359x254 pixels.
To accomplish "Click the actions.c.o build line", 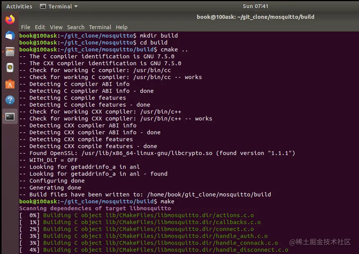I will click(137, 215).
